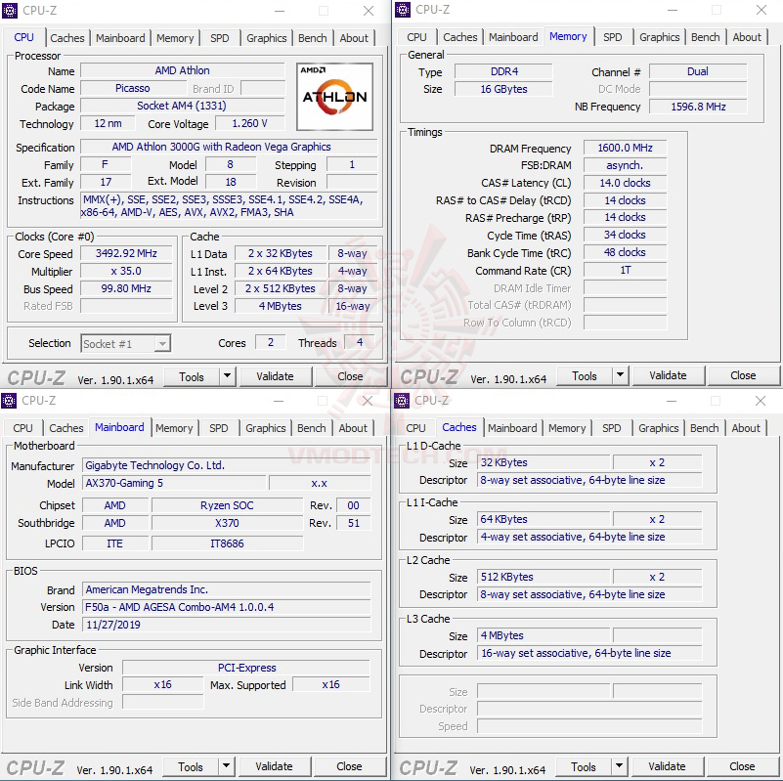Click Validate button in Mainboard window
Screen dimensions: 783x781
tap(274, 766)
